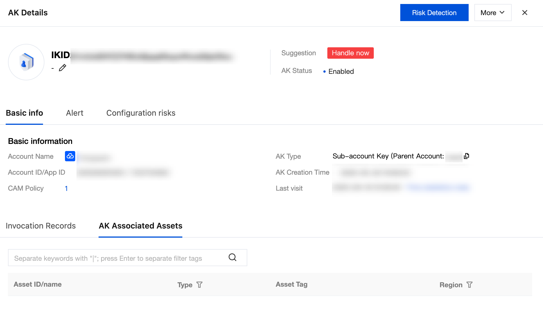Open the Configuration risks tab
This screenshot has width=543, height=318.
pyautogui.click(x=141, y=113)
